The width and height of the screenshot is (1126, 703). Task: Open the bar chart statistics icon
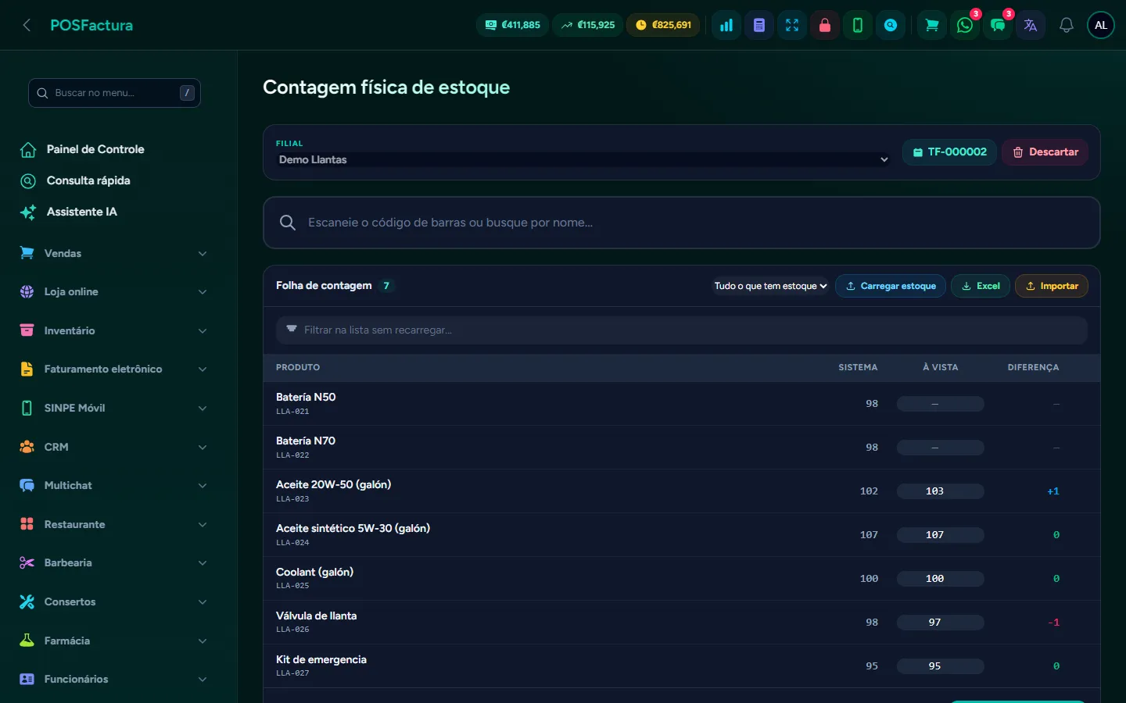(726, 25)
